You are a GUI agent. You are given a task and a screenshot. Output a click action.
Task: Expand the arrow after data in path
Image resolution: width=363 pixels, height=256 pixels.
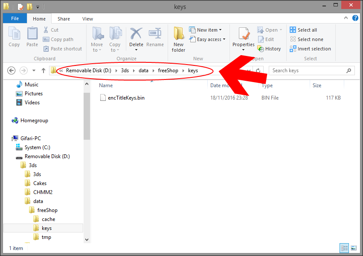coord(153,71)
